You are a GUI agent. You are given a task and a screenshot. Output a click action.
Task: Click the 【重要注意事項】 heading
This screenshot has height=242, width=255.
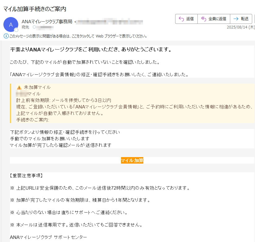click(26, 176)
